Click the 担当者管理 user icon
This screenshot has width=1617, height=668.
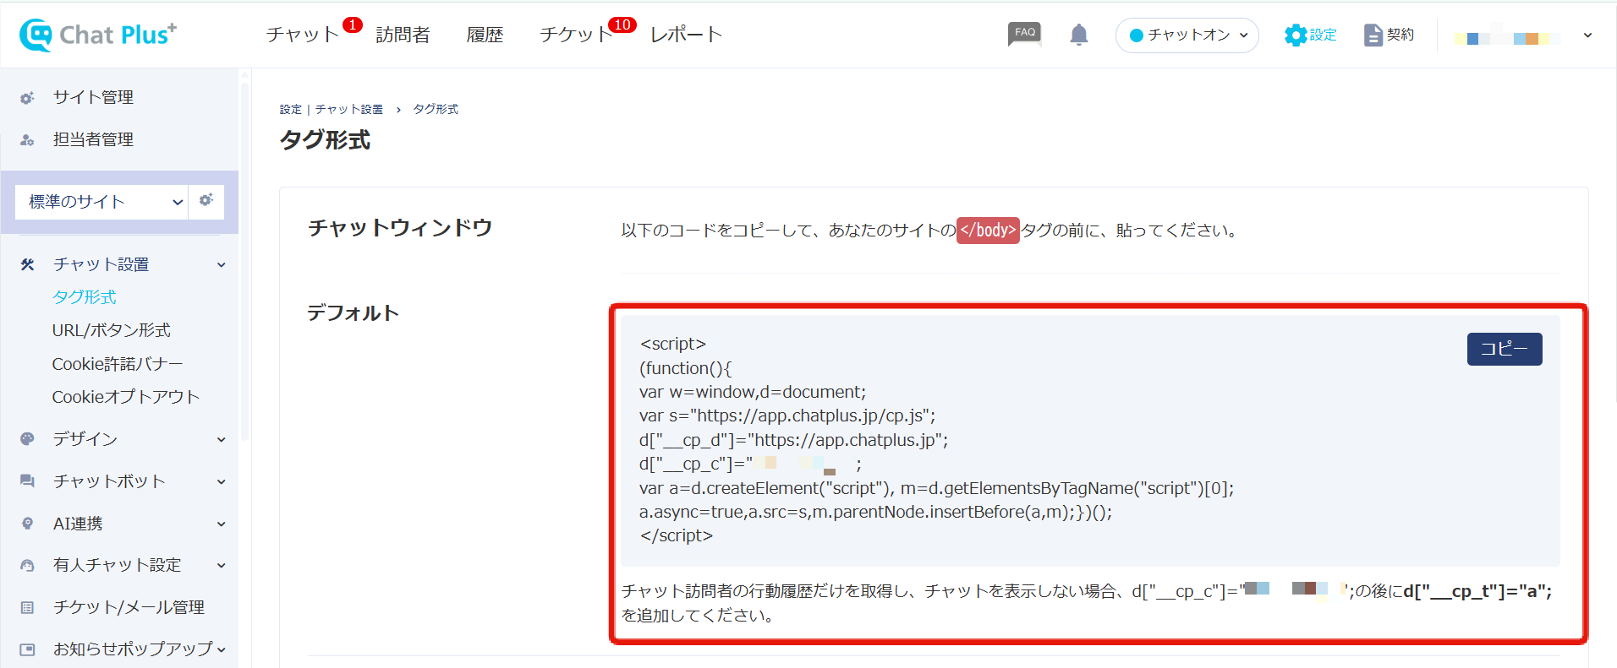click(x=27, y=140)
